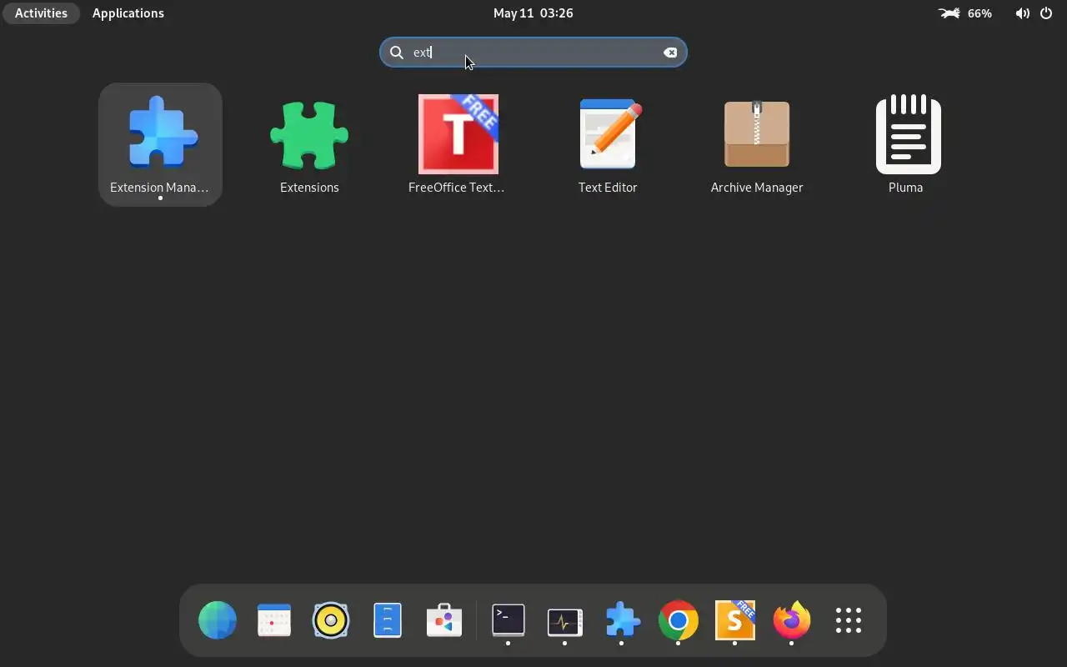Screen dimensions: 1067x667
Task: Launch Text Editor from results
Action: 608,144
